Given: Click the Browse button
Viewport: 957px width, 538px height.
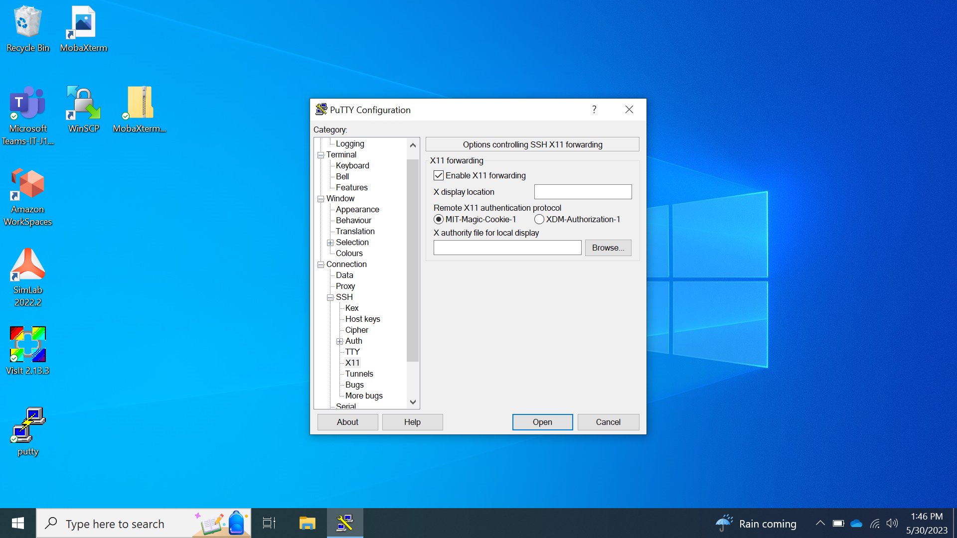Looking at the screenshot, I should (608, 248).
